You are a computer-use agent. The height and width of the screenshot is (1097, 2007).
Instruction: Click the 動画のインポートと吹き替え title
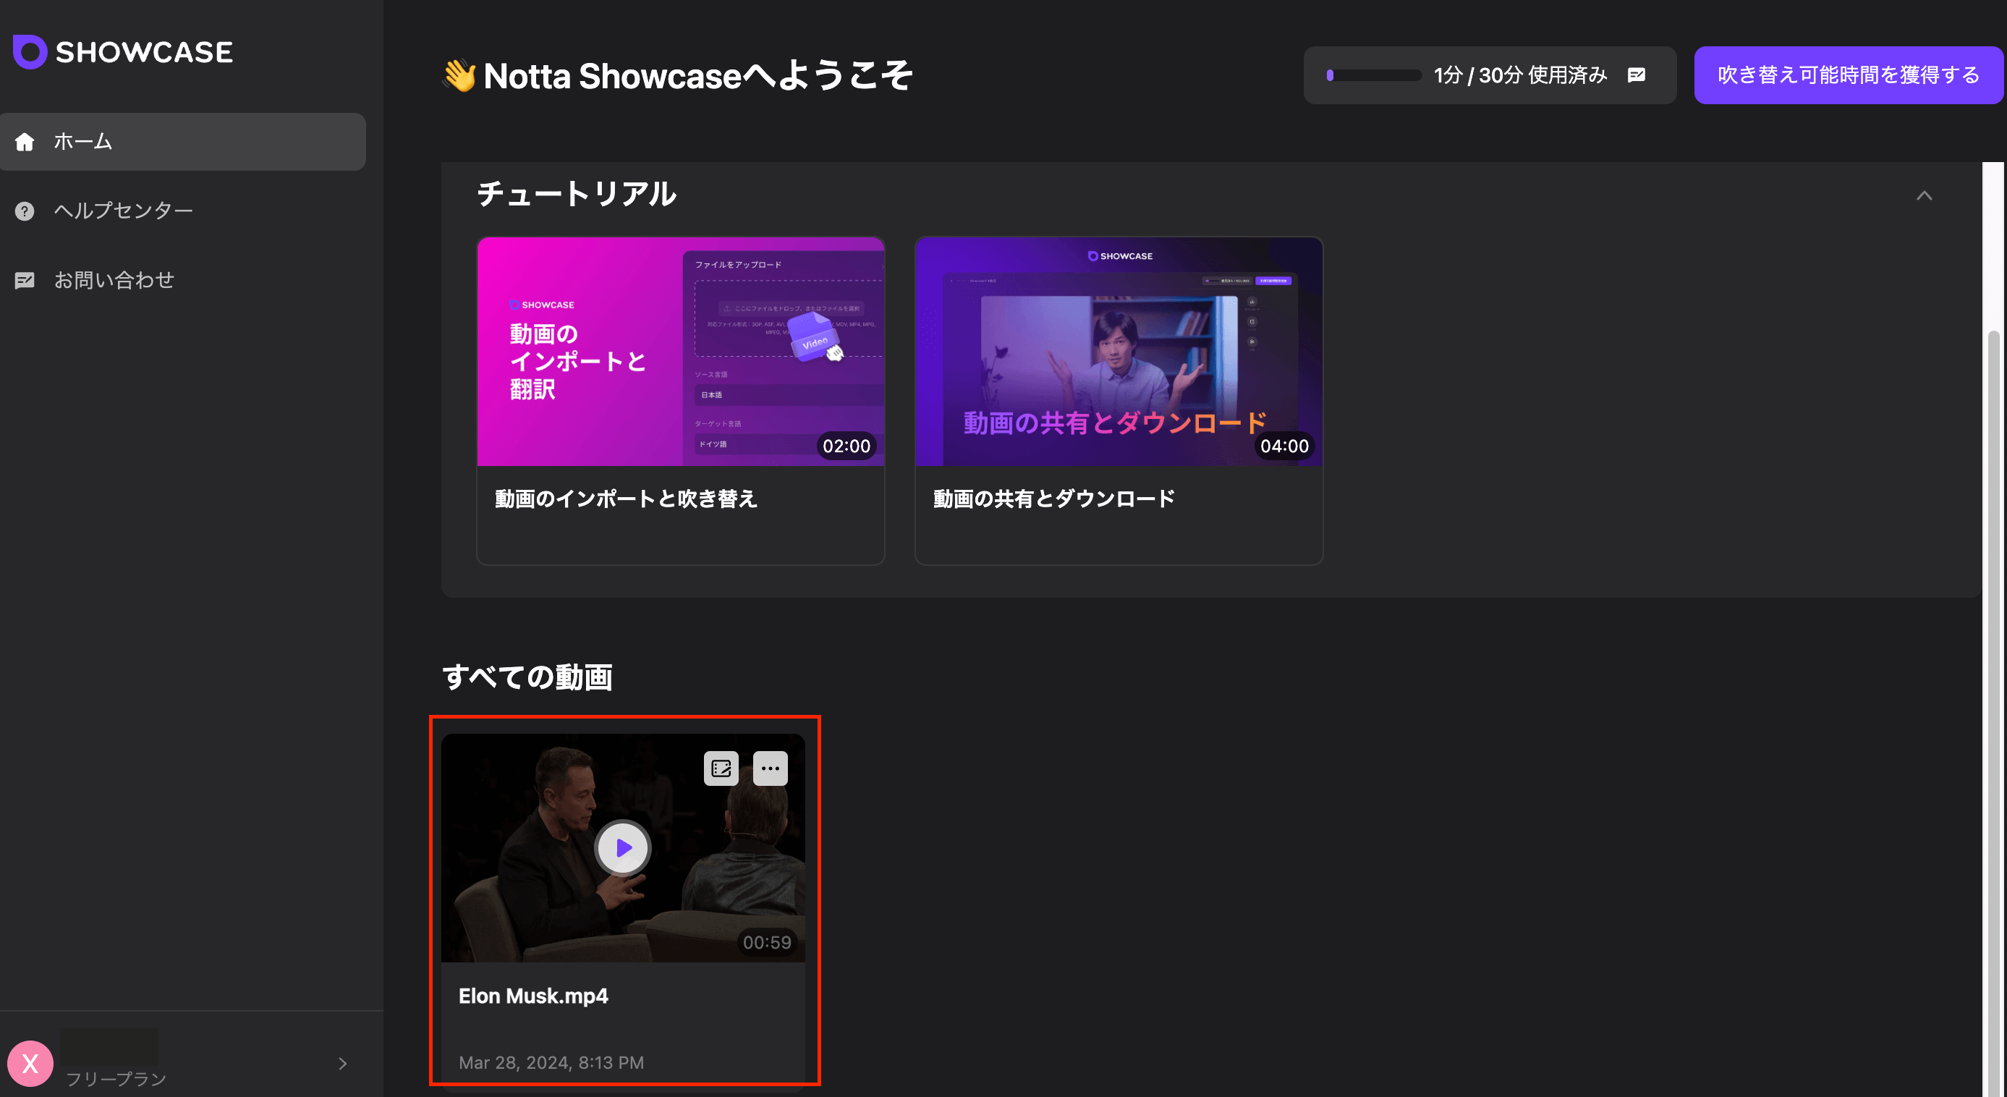(627, 499)
